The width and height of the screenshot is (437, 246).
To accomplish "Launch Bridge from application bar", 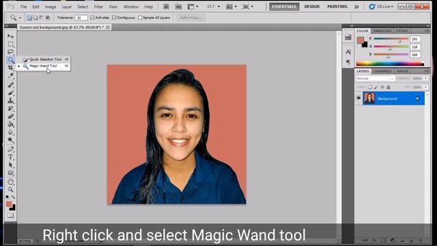I will point(166,7).
